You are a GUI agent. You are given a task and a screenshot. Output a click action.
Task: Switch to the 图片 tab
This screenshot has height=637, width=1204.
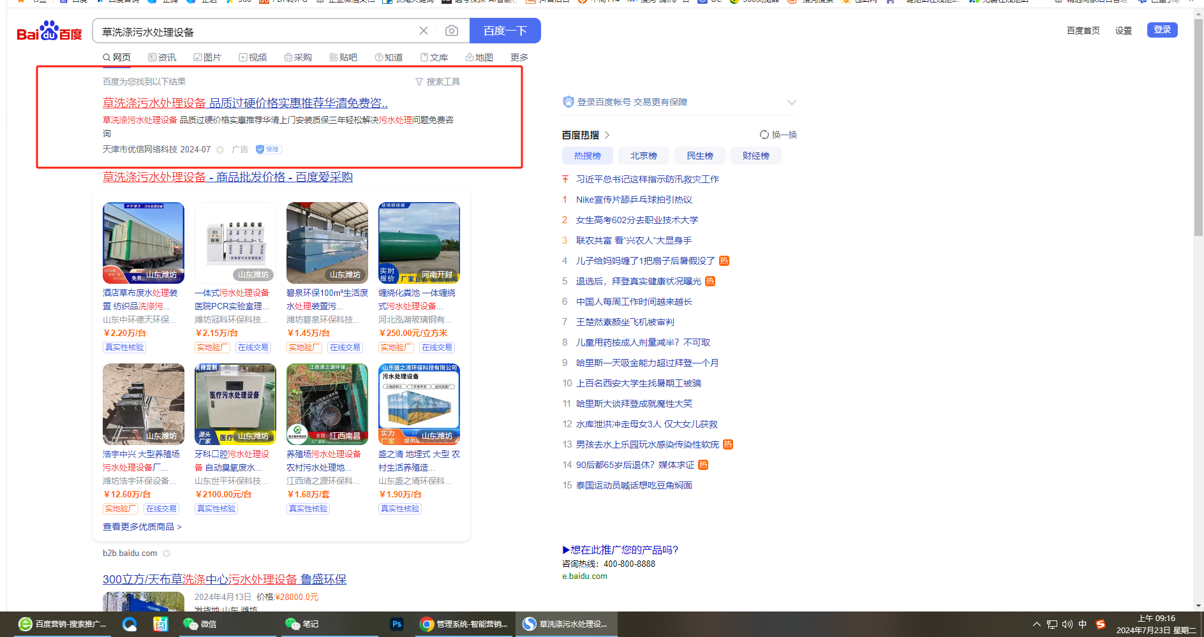[207, 57]
